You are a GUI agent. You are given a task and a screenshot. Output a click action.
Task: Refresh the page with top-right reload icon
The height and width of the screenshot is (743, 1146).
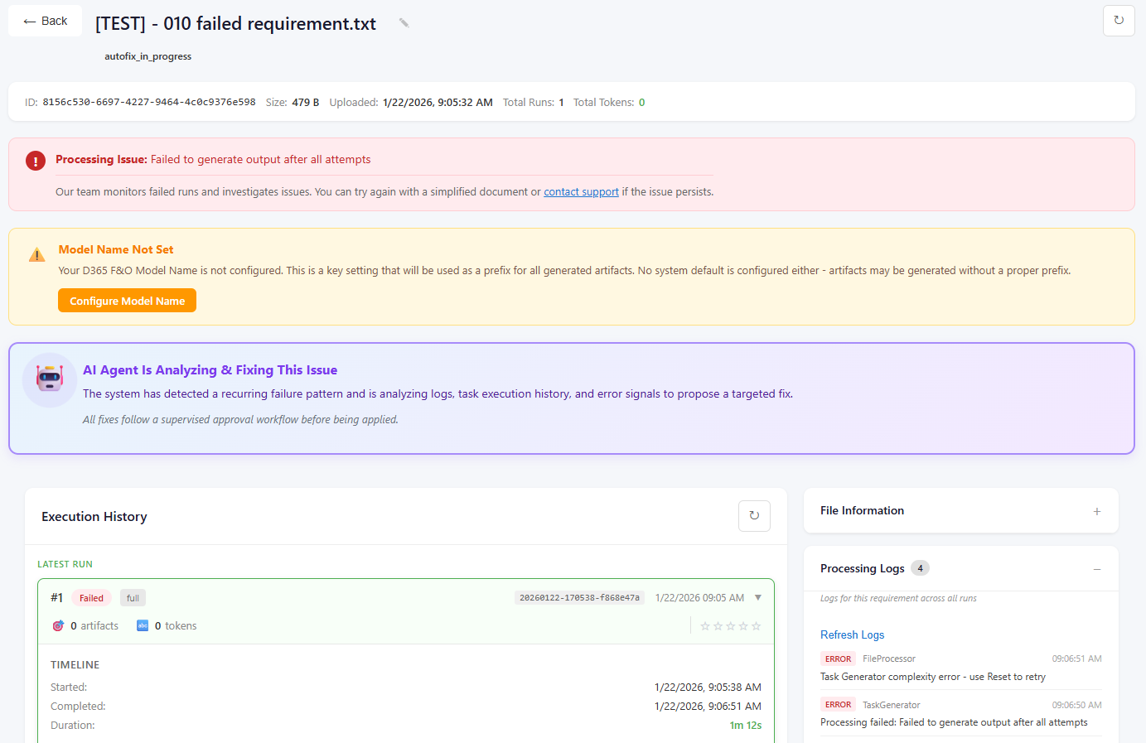coord(1119,21)
